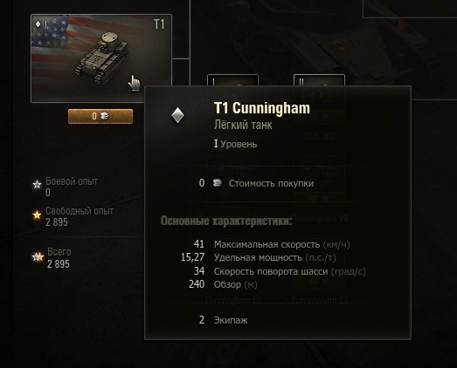The image size is (457, 368).
Task: Click the Лёгкий танк vehicle class label
Action: (x=243, y=125)
